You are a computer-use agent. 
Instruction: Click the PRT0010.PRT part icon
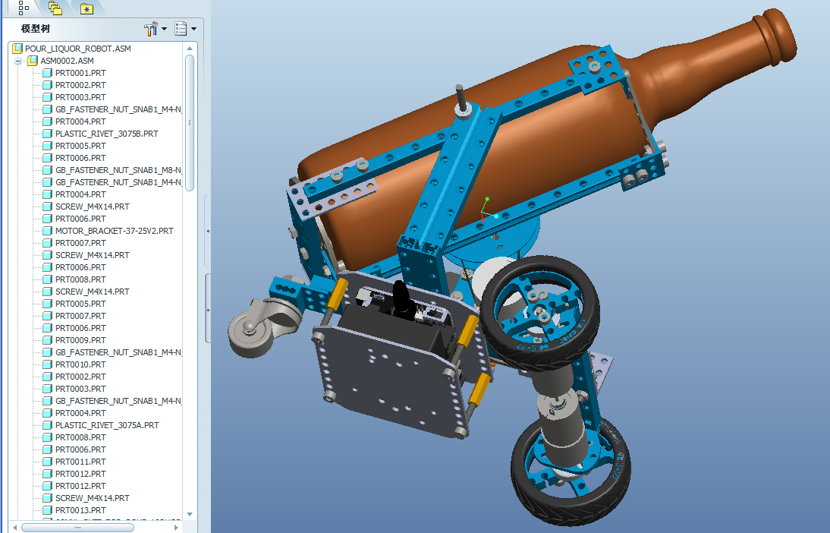(x=48, y=364)
